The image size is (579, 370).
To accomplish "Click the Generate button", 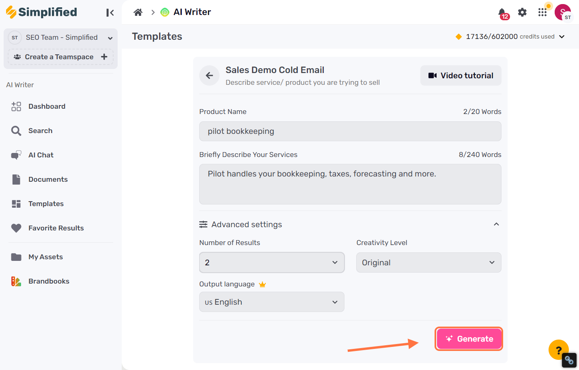I will click(x=469, y=339).
